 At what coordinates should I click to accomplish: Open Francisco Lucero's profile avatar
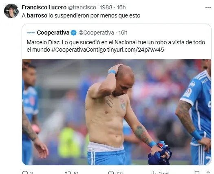(x=11, y=11)
